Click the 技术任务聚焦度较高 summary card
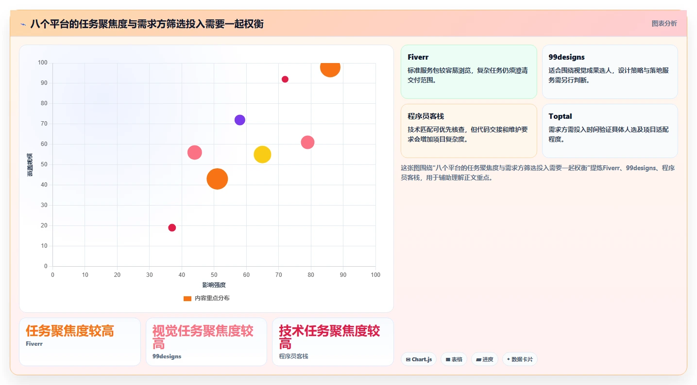The height and width of the screenshot is (385, 697). pos(333,342)
